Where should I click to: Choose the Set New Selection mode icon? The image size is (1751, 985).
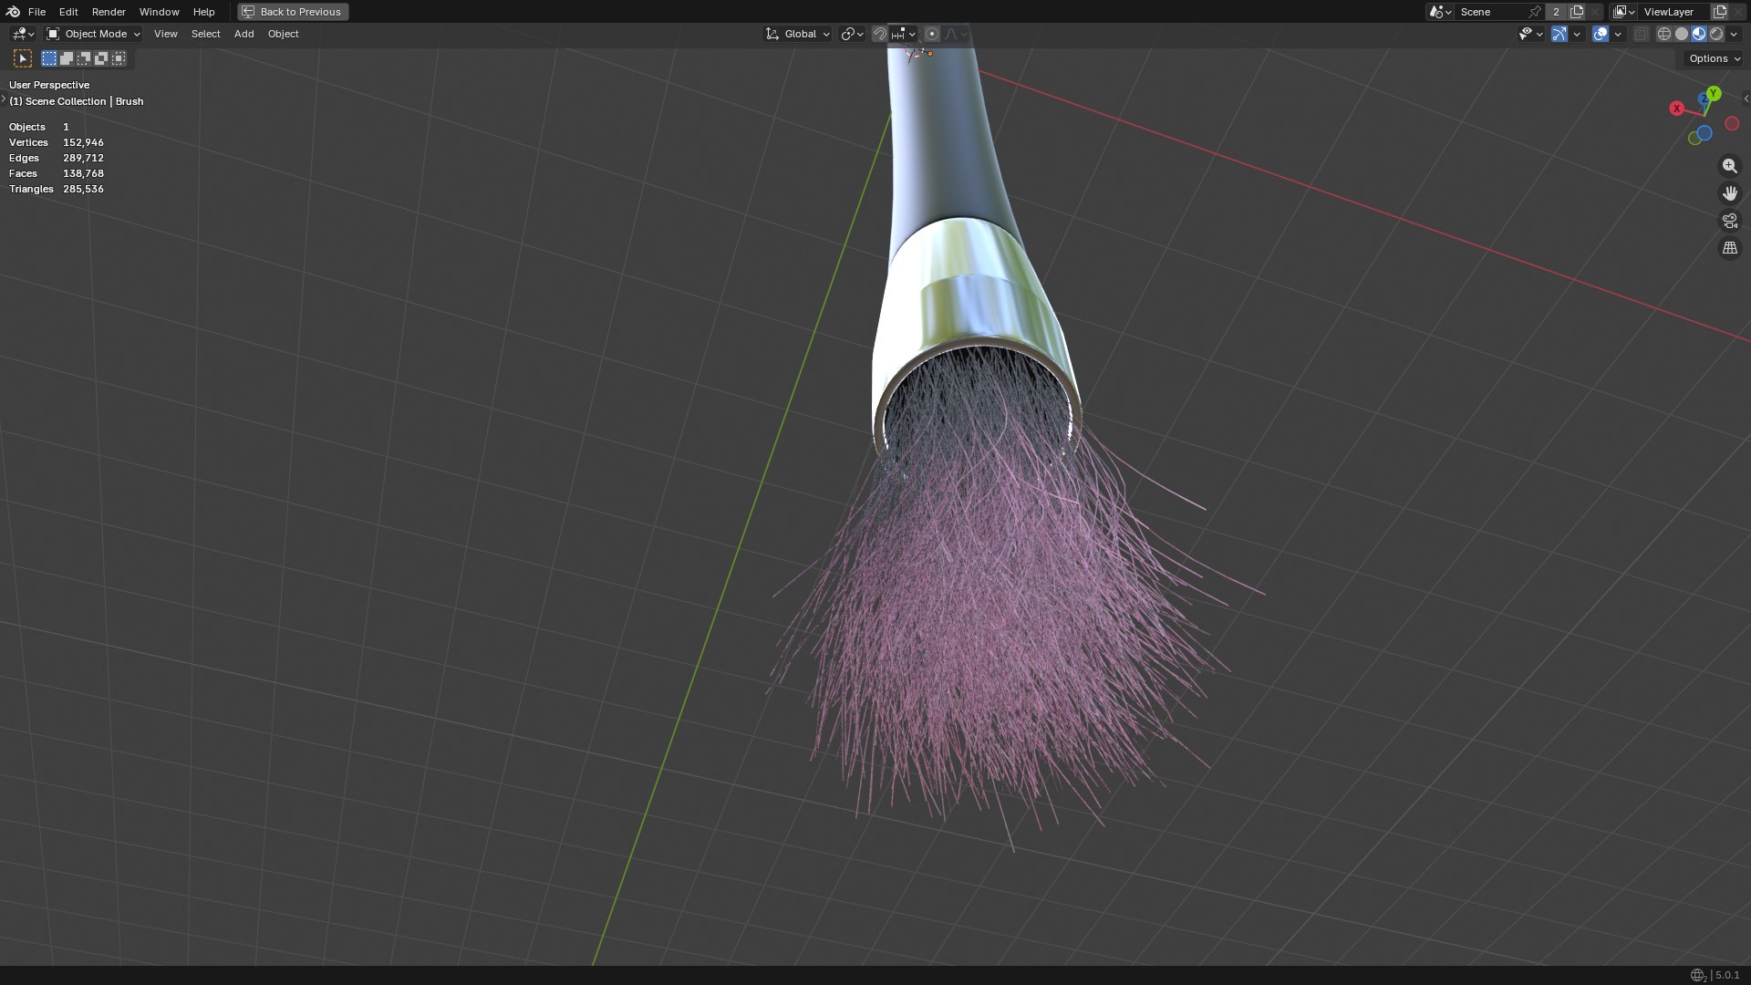point(49,58)
